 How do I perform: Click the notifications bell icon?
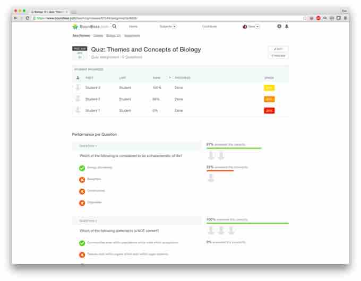[287, 27]
